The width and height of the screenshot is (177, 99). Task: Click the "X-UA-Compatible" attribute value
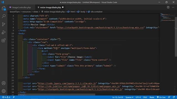click(x=53, y=22)
